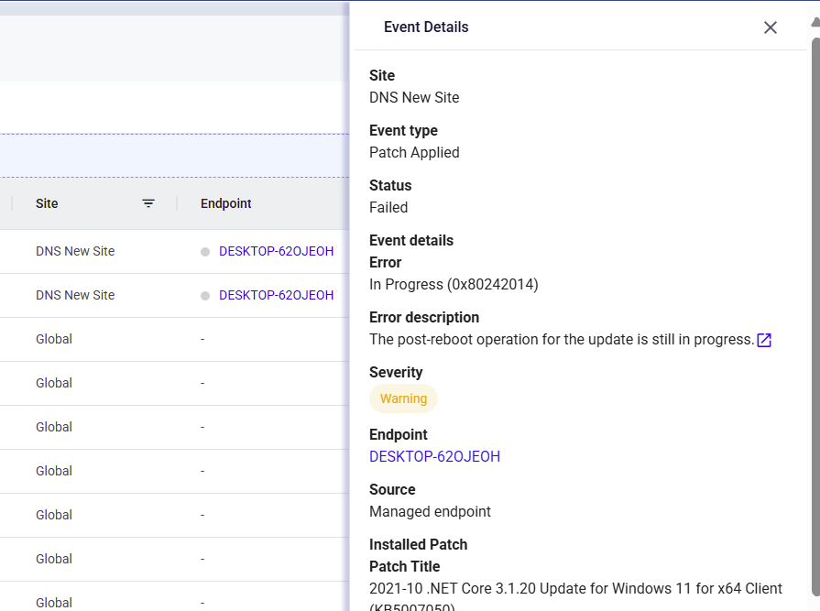Close the Event Details panel
The height and width of the screenshot is (611, 820).
(x=770, y=27)
